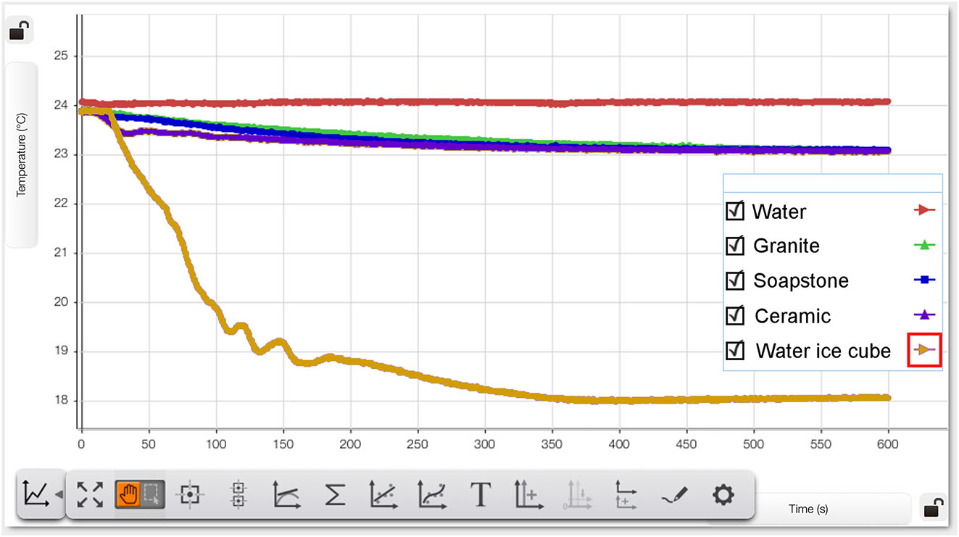Apply a linear fit to data
The image size is (959, 537).
[382, 495]
